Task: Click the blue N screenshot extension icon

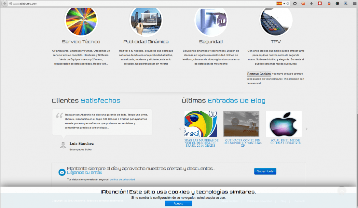Action: 346,4
